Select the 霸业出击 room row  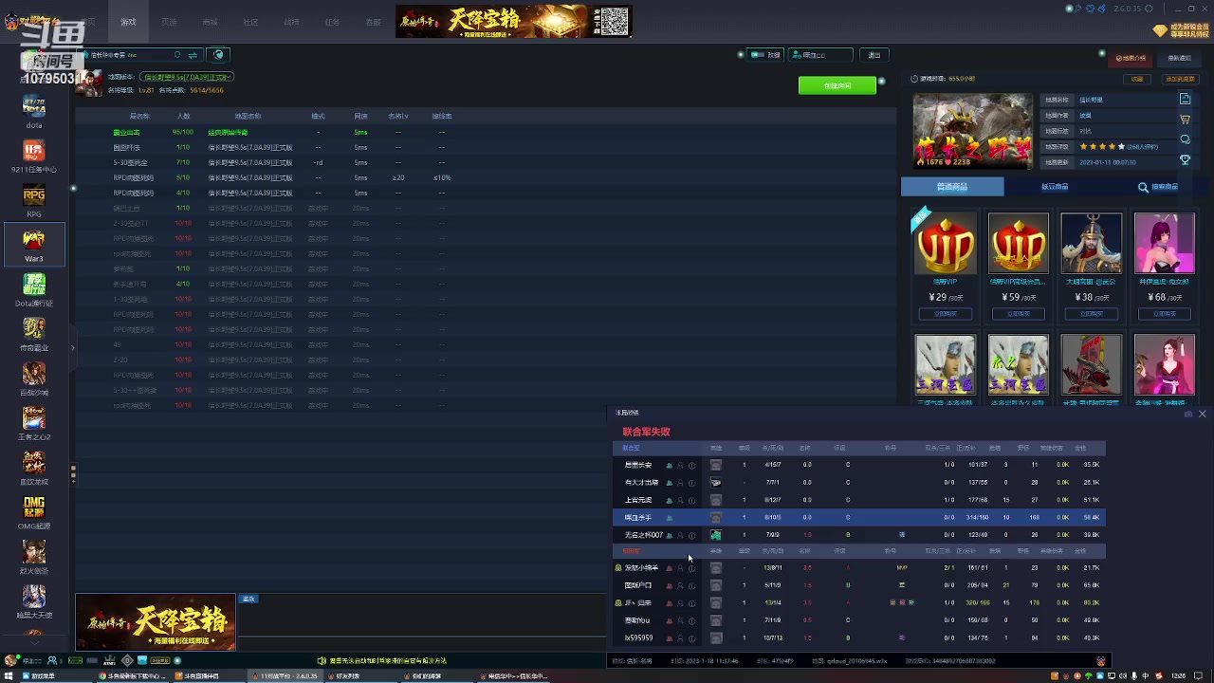coord(486,132)
